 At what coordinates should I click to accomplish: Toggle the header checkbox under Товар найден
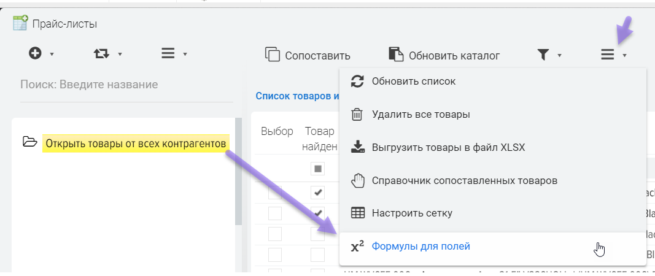tap(318, 168)
